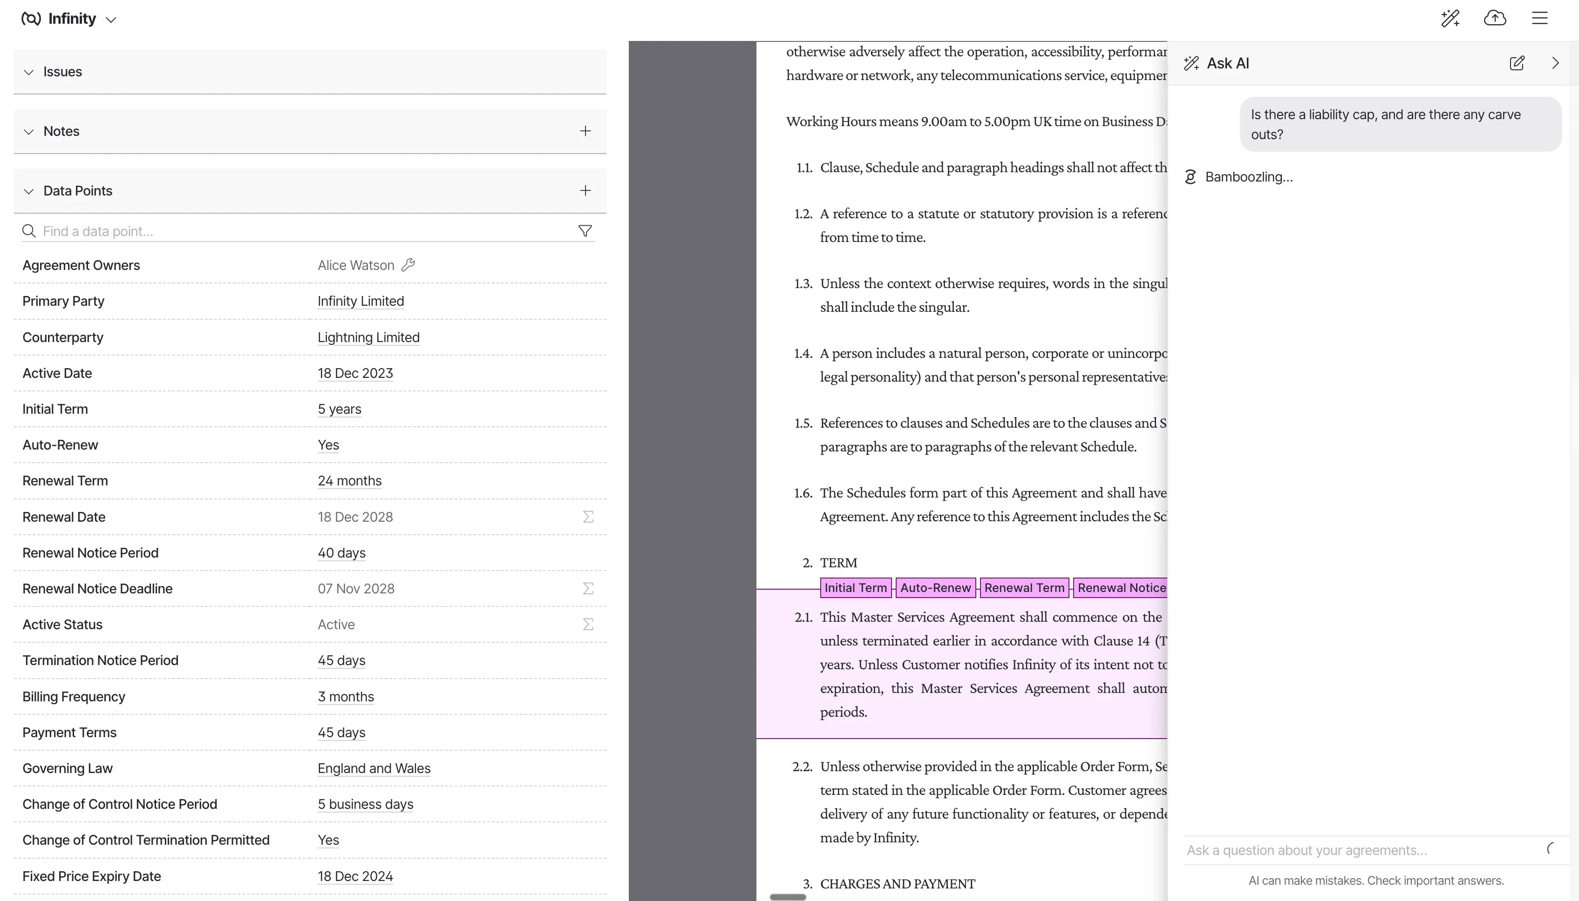This screenshot has width=1579, height=901.
Task: Select Change of Control Termination Permitted Yes value
Action: coord(328,840)
